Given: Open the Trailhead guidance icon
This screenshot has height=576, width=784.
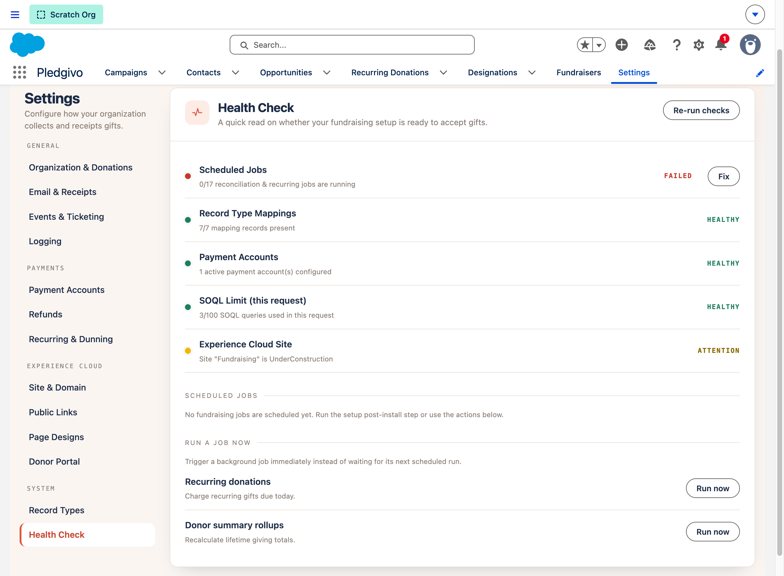Looking at the screenshot, I should pyautogui.click(x=649, y=45).
